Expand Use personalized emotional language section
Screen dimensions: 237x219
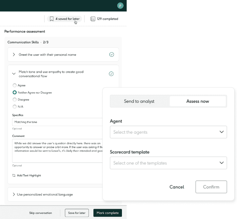click(x=14, y=194)
